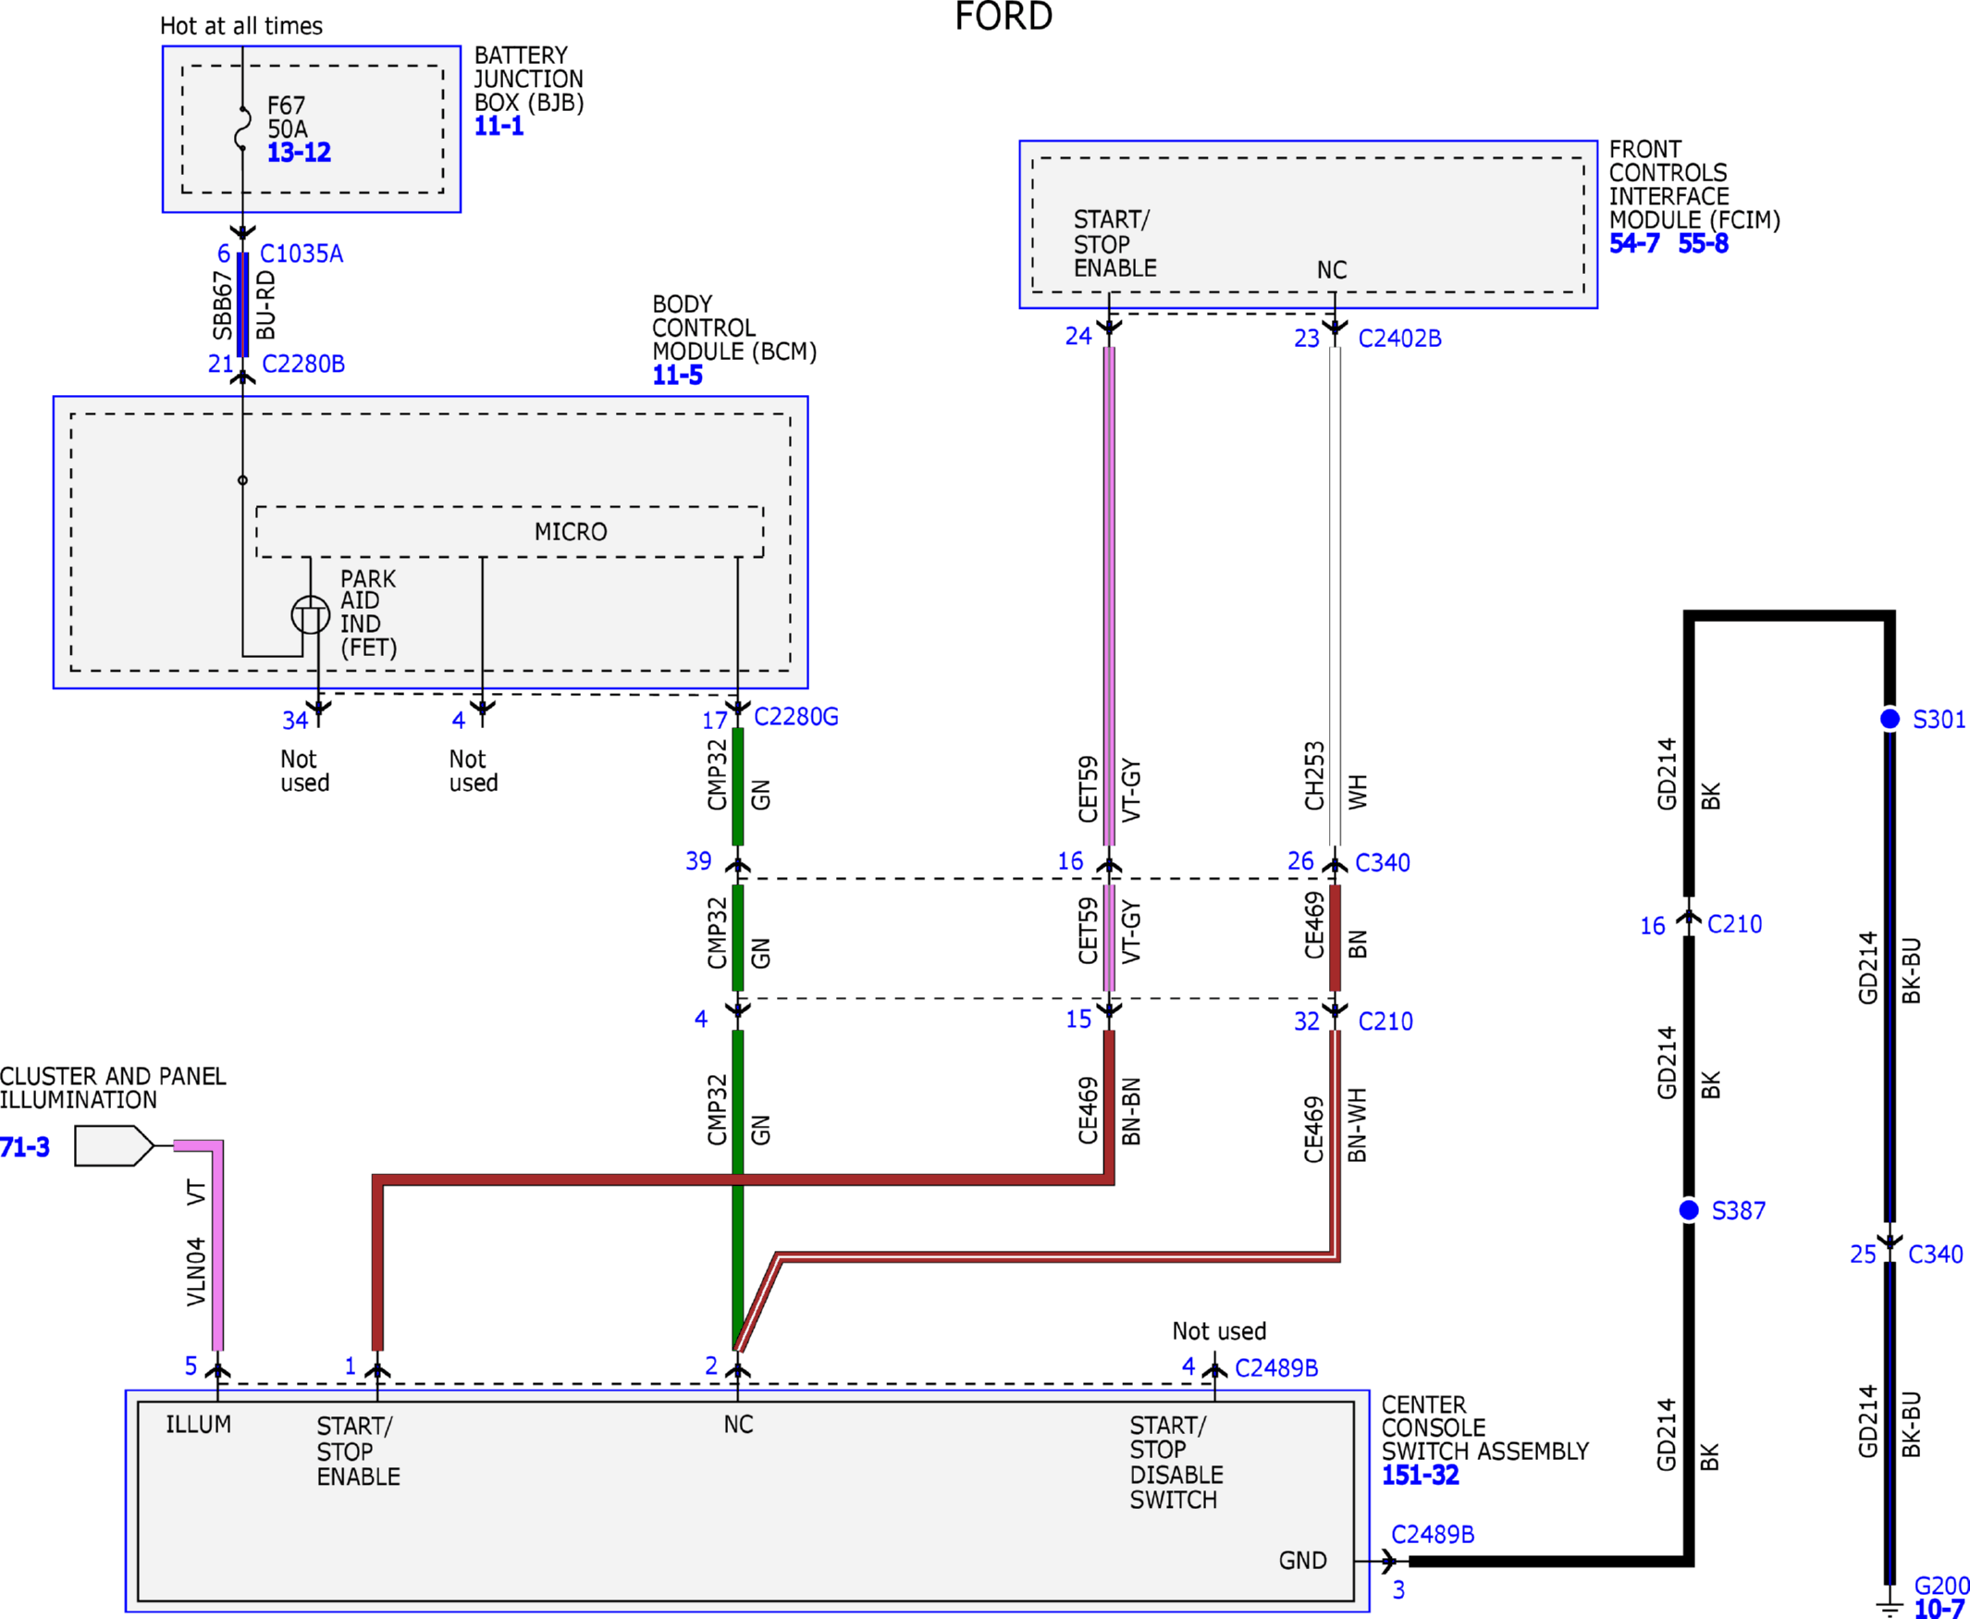Open the 55-8 FCIM page reference
1970x1619 pixels.
(1704, 244)
